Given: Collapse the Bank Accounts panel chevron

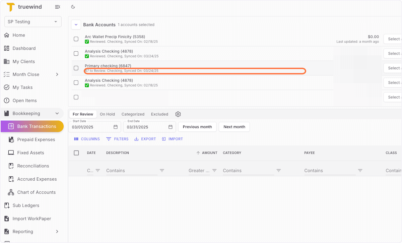Looking at the screenshot, I should coord(76,24).
